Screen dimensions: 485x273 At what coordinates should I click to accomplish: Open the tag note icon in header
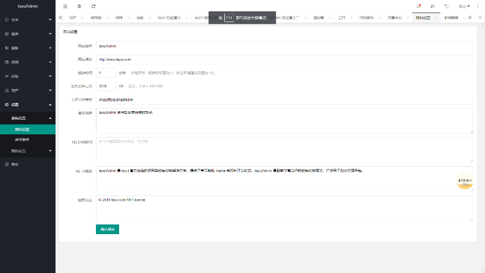[x=447, y=6]
